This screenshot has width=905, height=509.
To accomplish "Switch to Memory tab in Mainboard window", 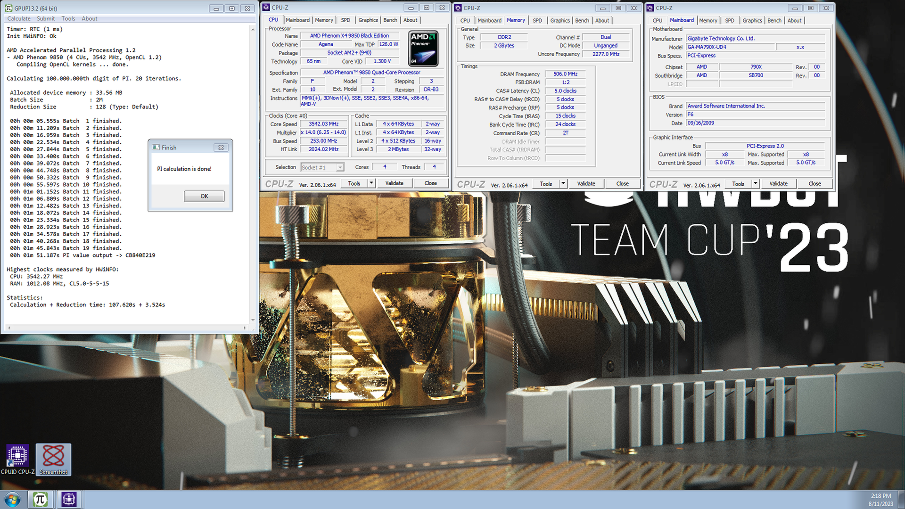I will pyautogui.click(x=708, y=21).
